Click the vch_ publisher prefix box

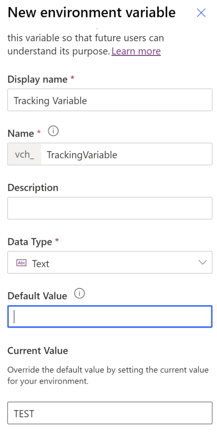24,154
